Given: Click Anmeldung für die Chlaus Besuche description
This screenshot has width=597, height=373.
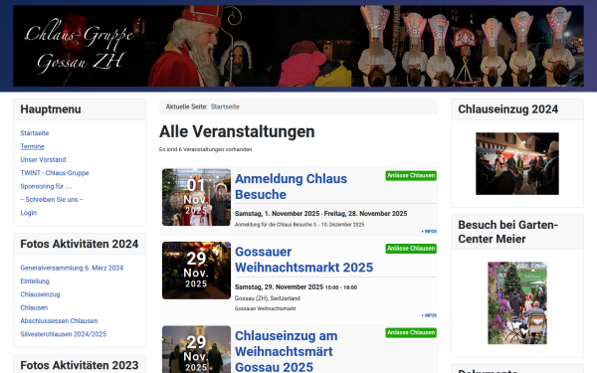Looking at the screenshot, I should [299, 225].
